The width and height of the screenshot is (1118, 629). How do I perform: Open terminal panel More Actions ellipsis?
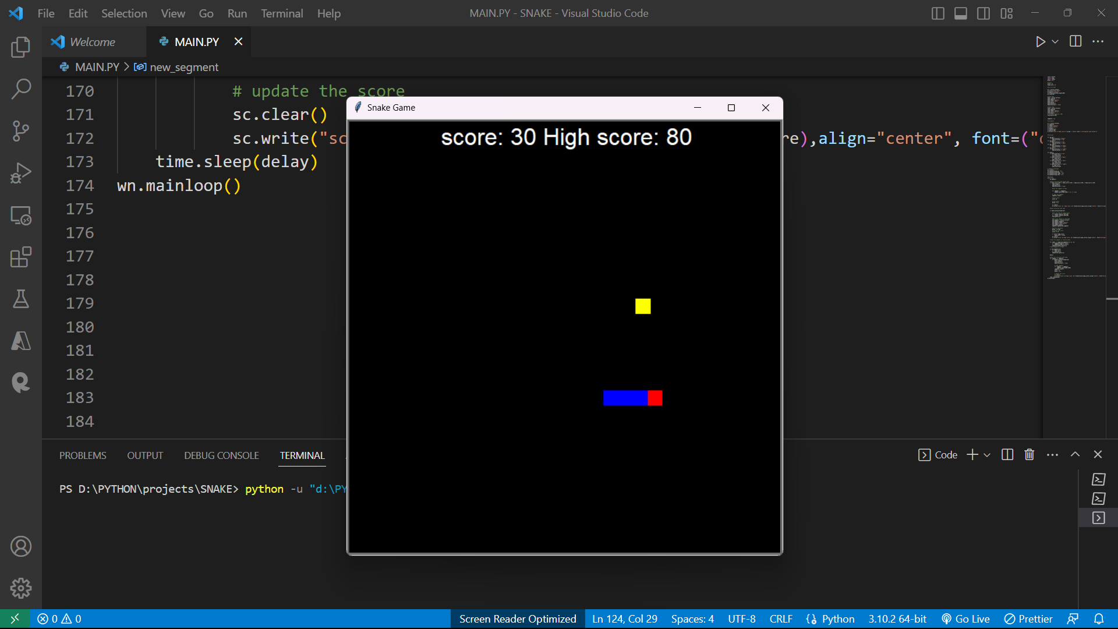(x=1052, y=455)
